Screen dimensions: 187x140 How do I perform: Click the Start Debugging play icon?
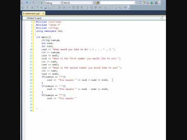[42, 3]
